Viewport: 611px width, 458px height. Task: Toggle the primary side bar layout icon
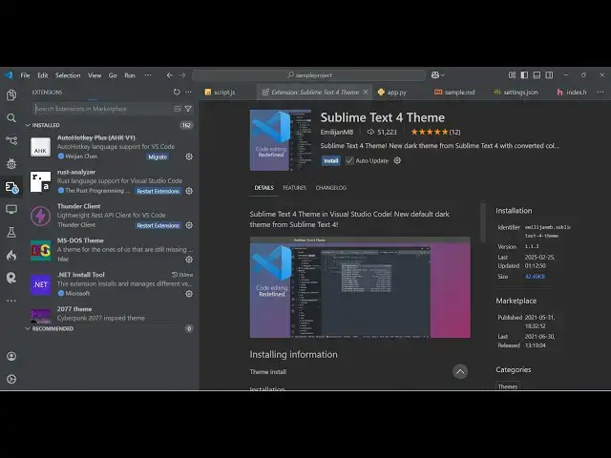[524, 75]
